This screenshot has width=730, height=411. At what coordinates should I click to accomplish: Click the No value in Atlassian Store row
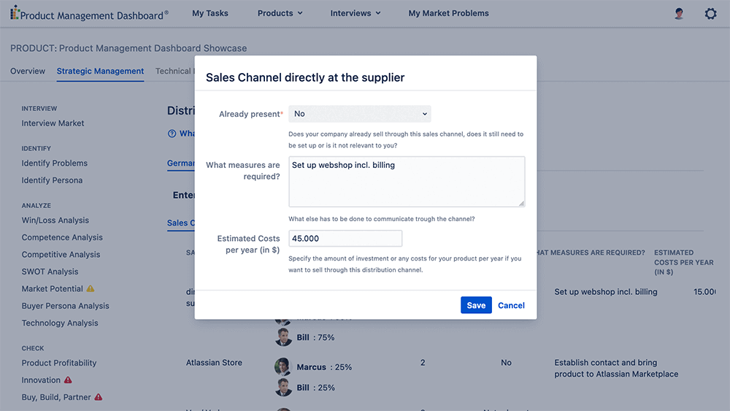(506, 363)
